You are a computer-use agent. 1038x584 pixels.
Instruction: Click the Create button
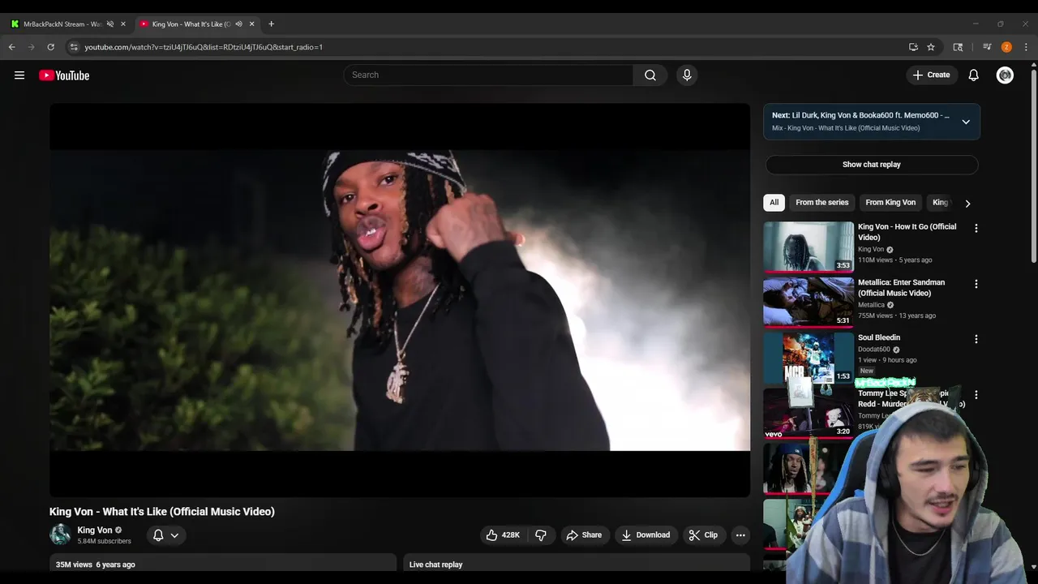[x=931, y=75]
